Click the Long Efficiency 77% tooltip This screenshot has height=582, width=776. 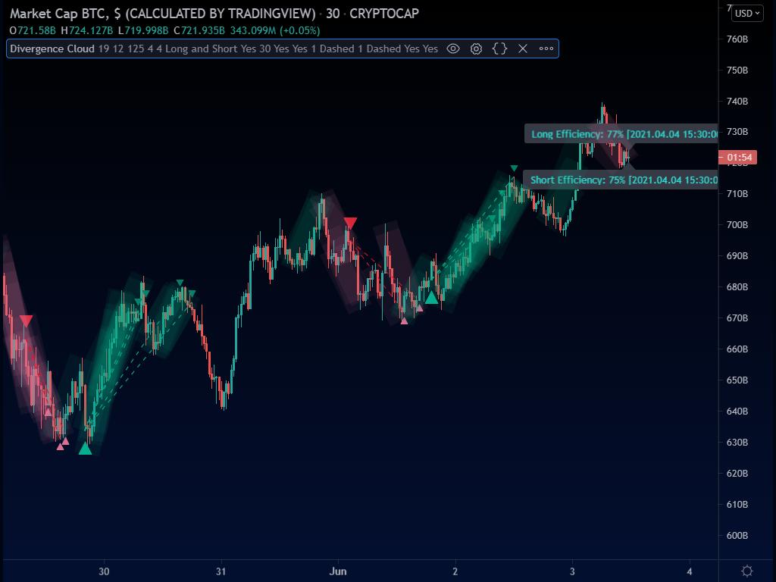(x=606, y=133)
